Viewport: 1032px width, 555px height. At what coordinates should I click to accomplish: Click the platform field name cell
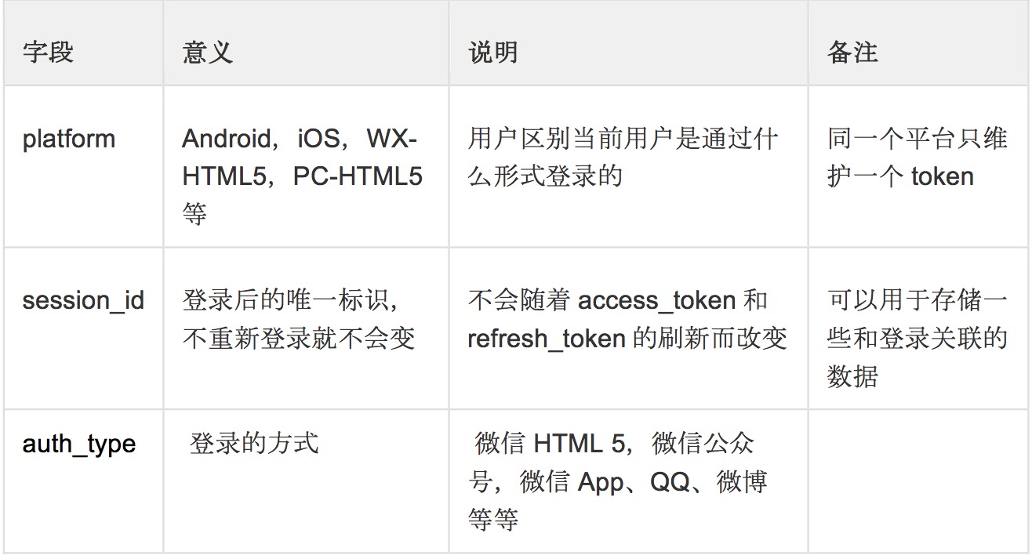69,140
